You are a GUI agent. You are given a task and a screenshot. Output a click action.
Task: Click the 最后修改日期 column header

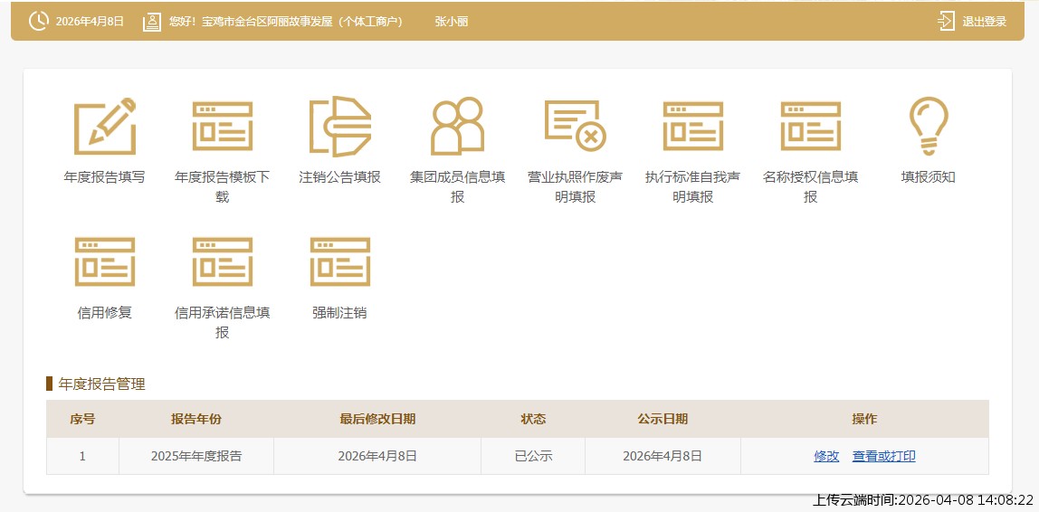(x=377, y=419)
